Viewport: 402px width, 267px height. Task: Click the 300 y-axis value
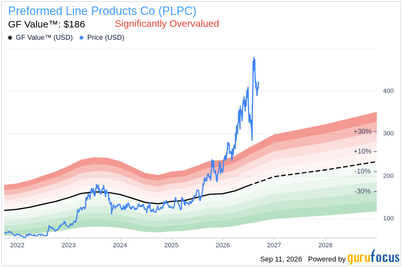388,133
